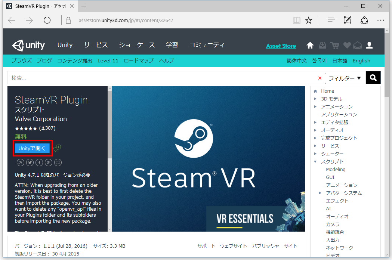The height and width of the screenshot is (260, 392).
Task: Open the フィルター dropdown
Action: click(x=345, y=78)
